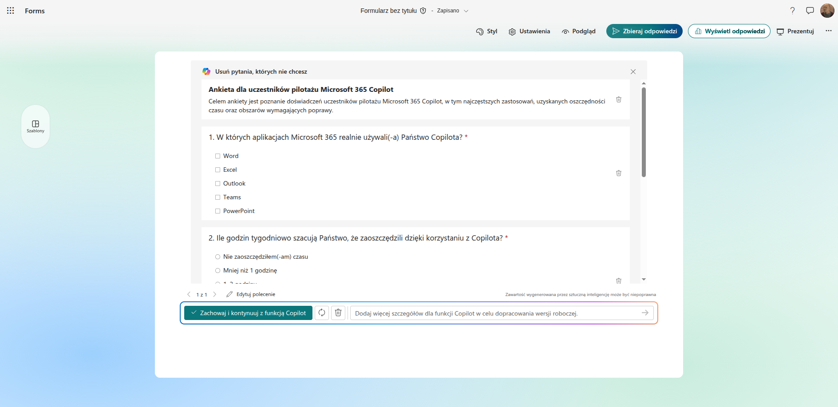This screenshot has width=838, height=407.
Task: Open the more options ellipsis menu
Action: pyautogui.click(x=829, y=31)
